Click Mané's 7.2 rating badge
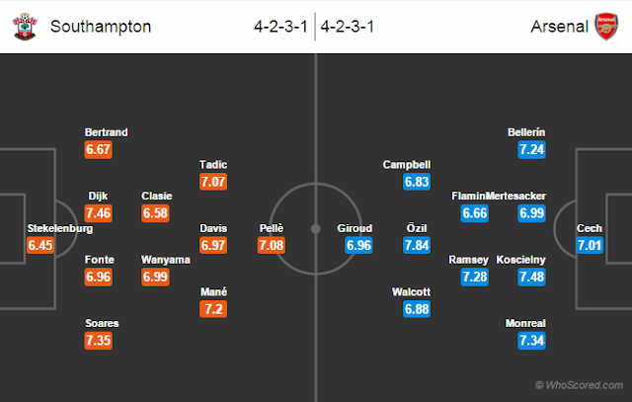Viewport: 632px width, 402px height. click(213, 309)
